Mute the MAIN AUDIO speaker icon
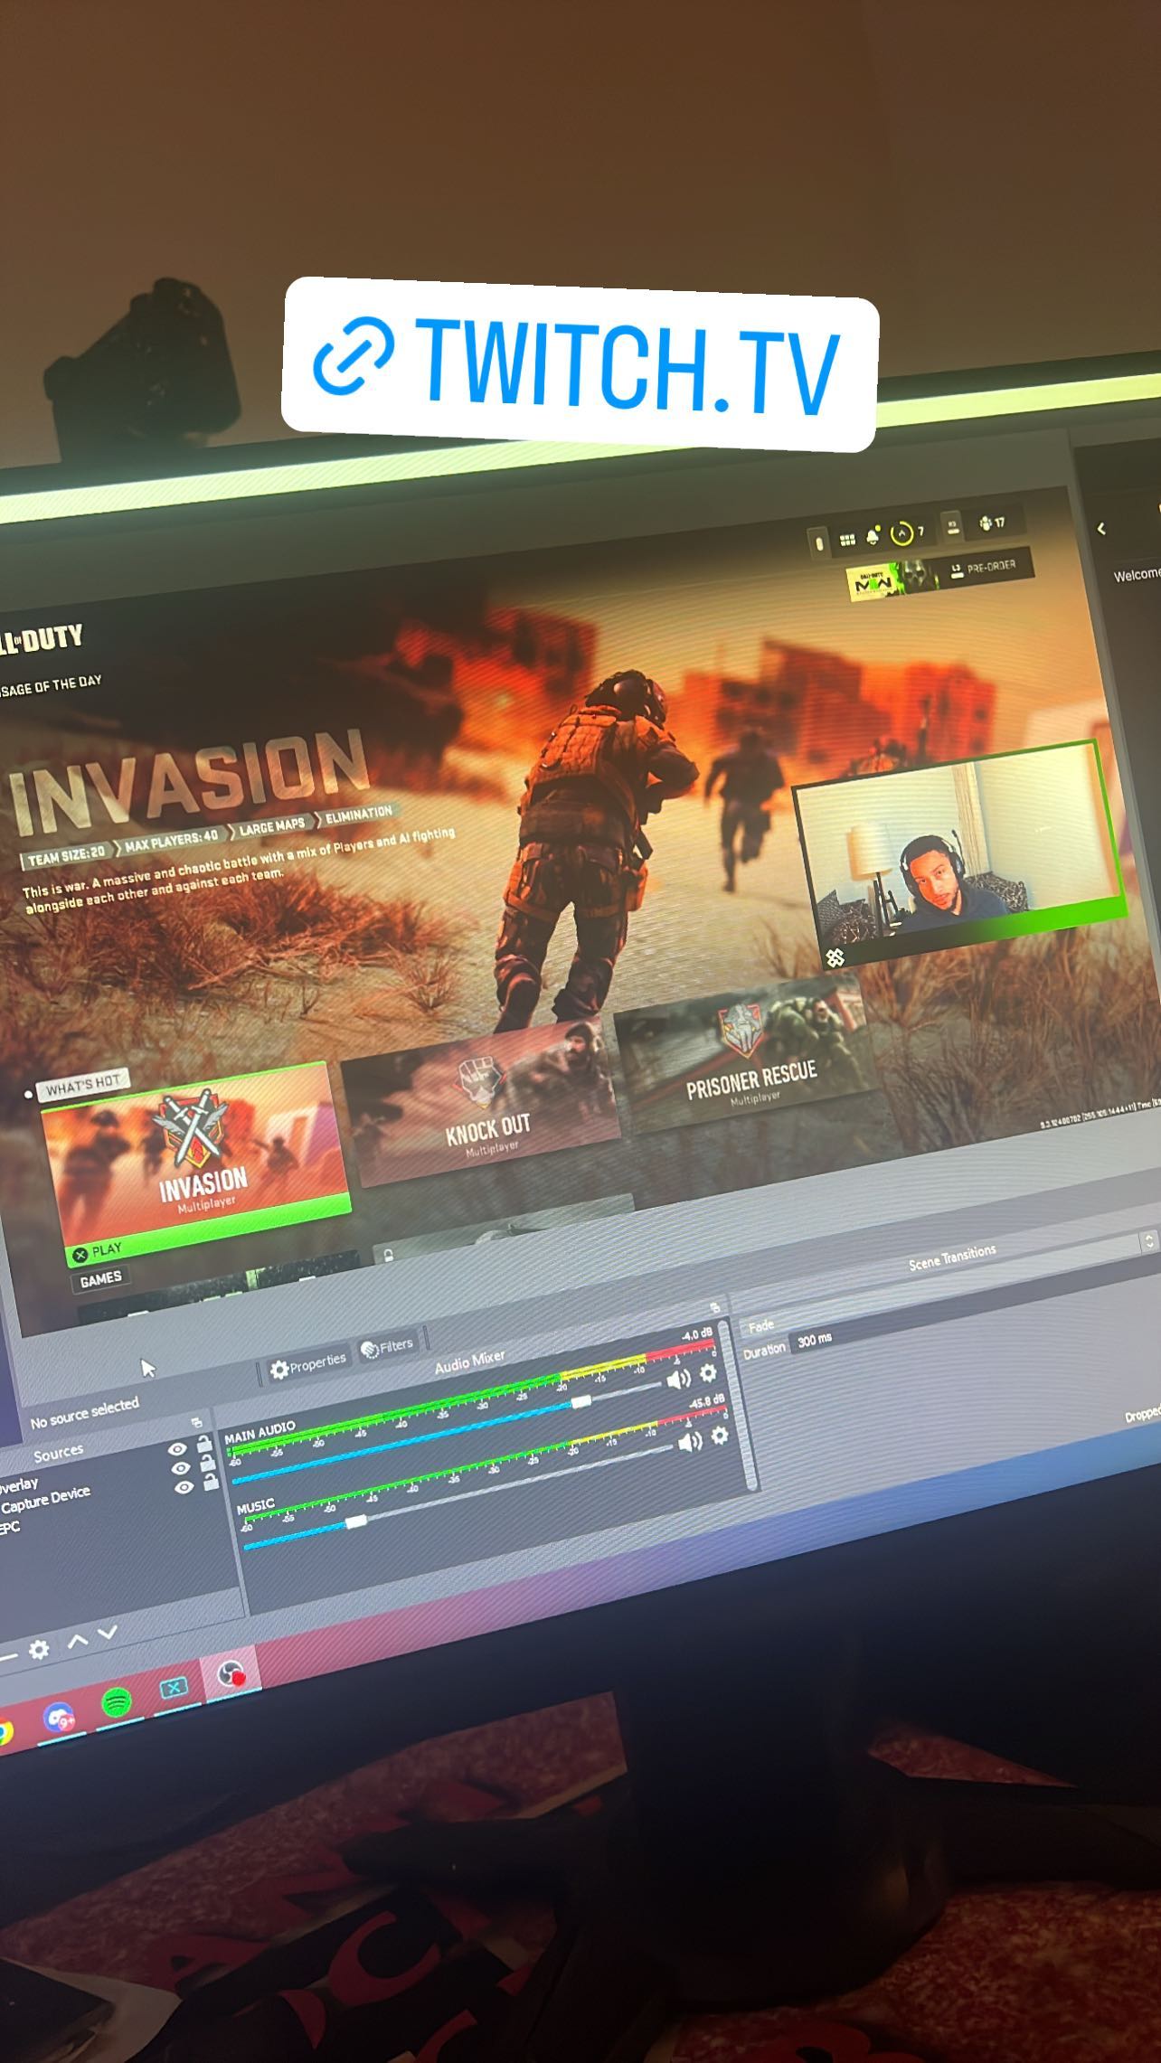 (x=678, y=1379)
